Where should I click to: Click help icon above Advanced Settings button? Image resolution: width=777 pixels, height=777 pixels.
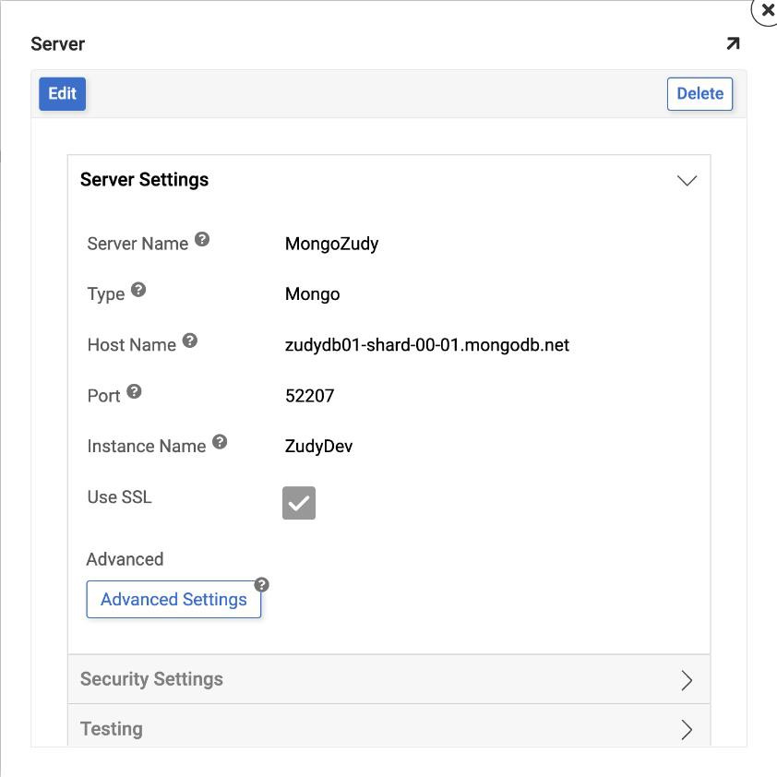click(x=262, y=585)
